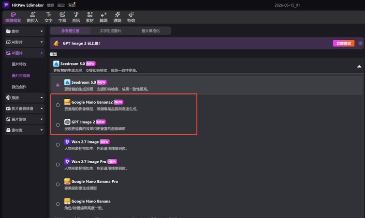
Task: Open the 幫助 help menu
Action: (x=72, y=5)
